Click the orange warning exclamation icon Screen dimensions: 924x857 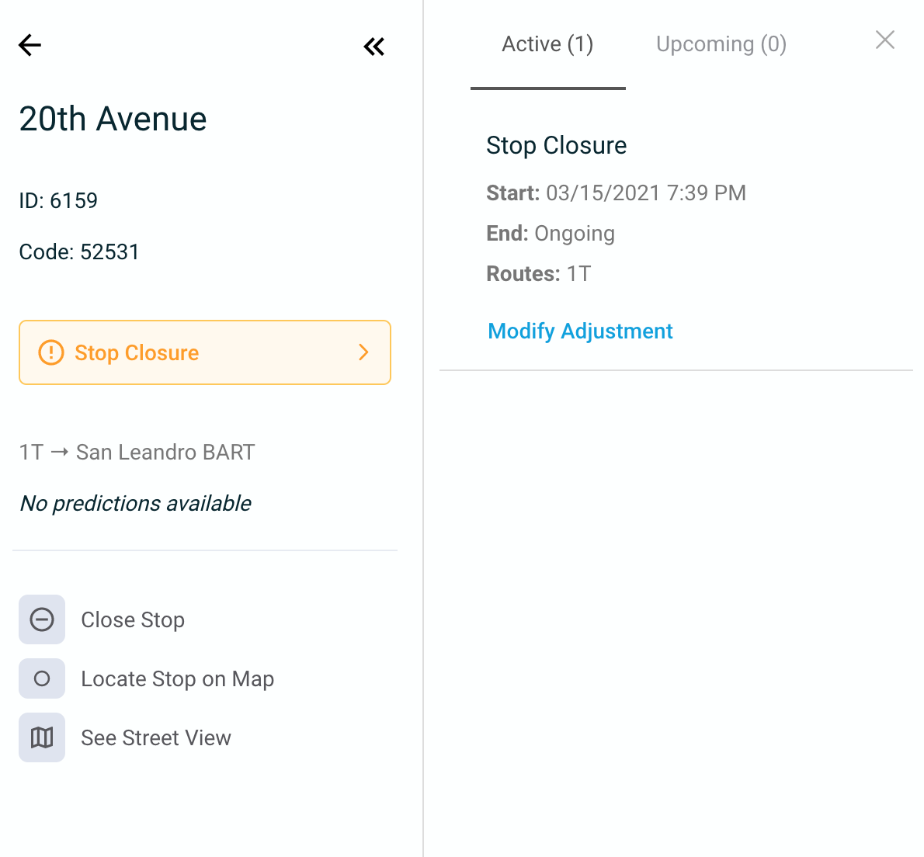coord(51,352)
